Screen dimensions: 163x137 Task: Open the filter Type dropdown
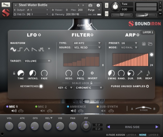coord(87,43)
